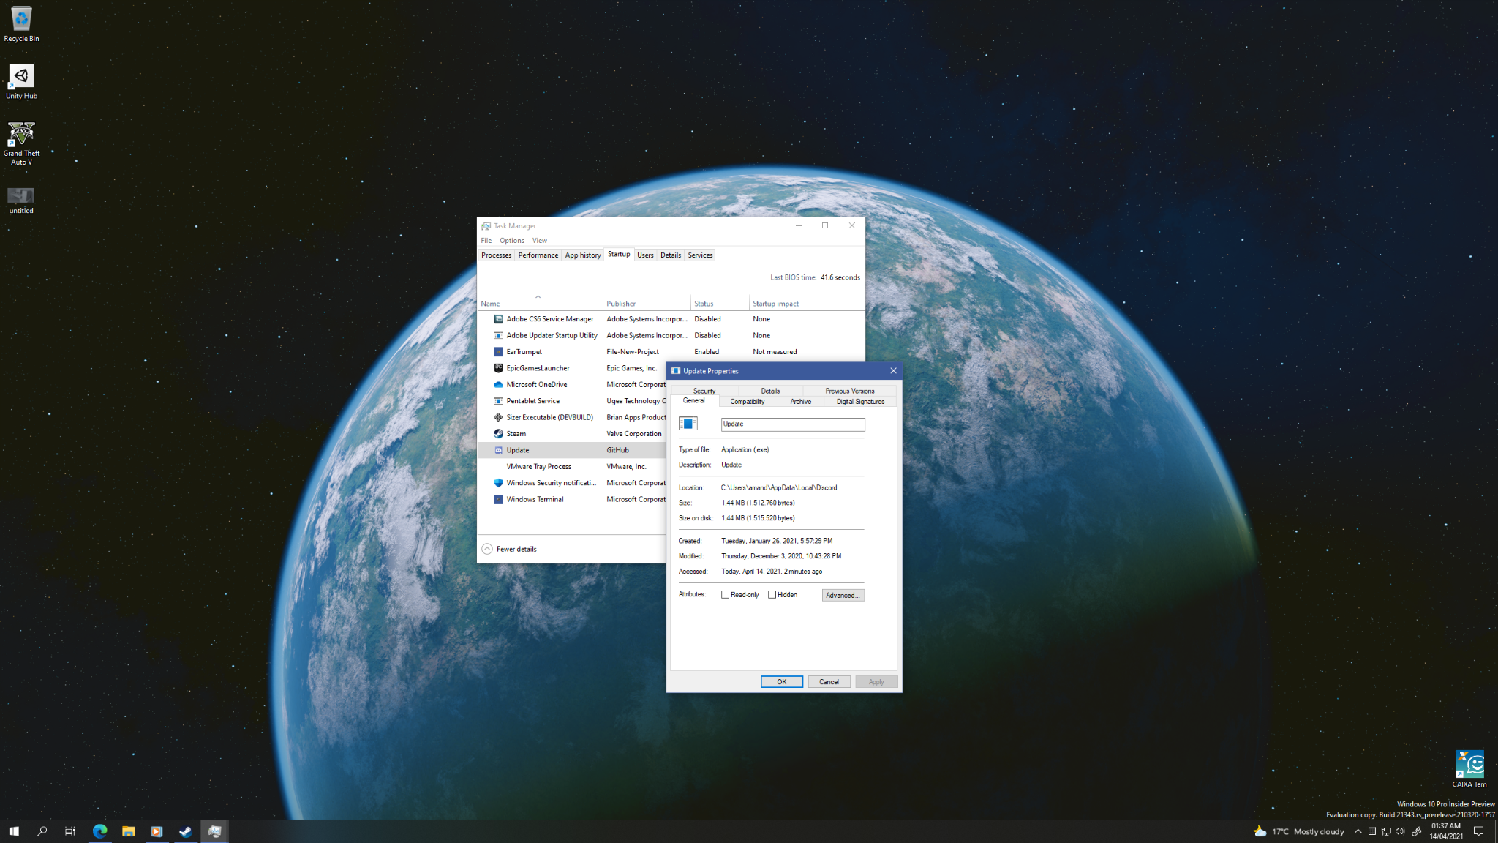Switch to the App history tab
Screen dimensions: 1498x843
(x=583, y=255)
